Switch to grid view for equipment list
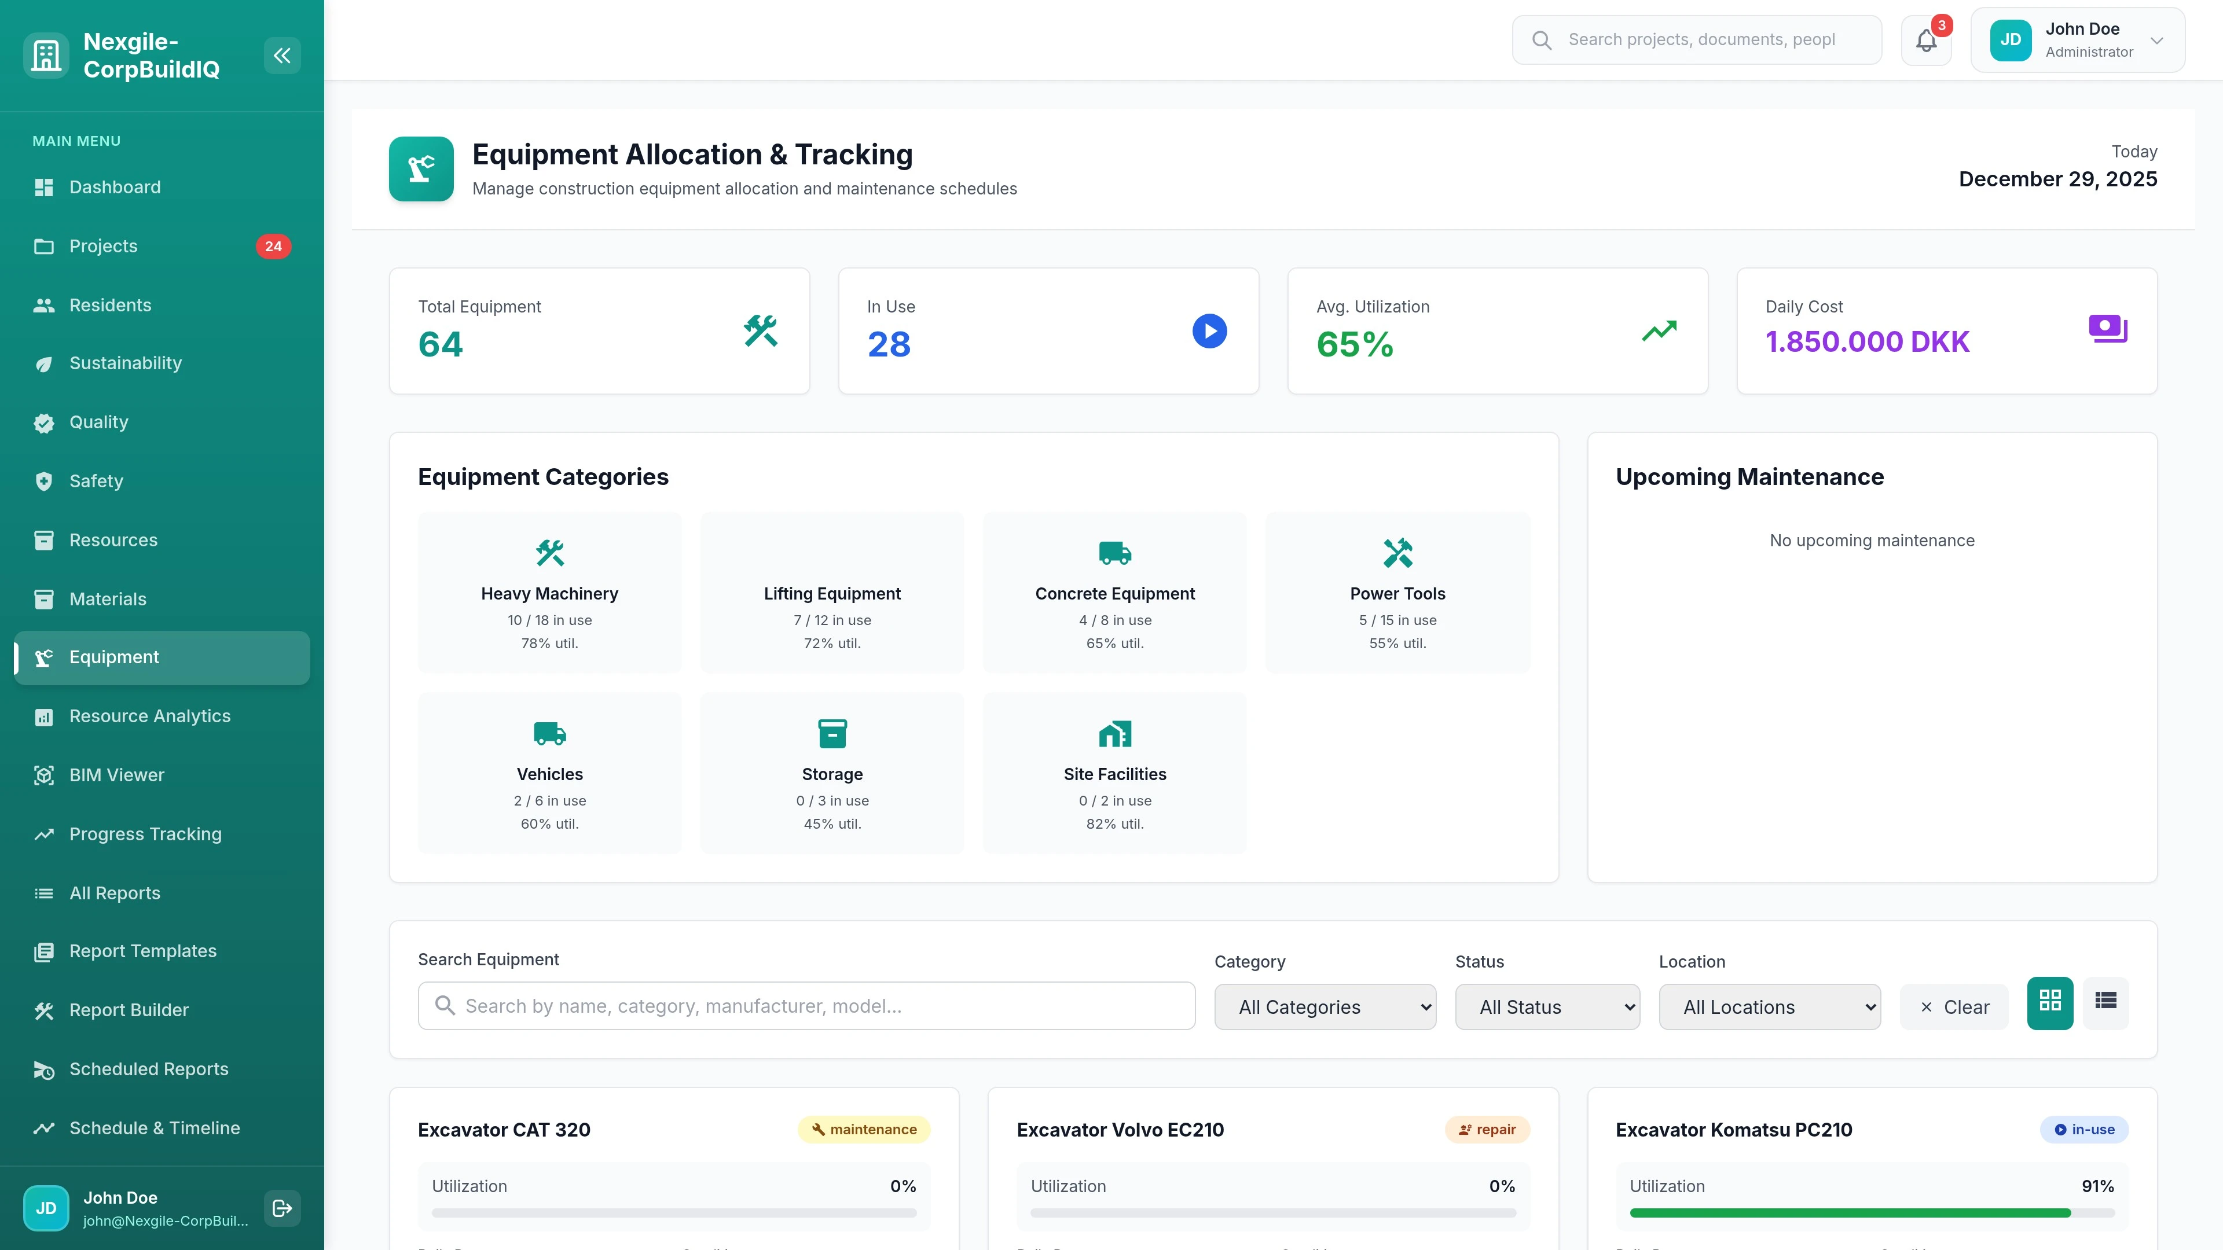 (2049, 1002)
